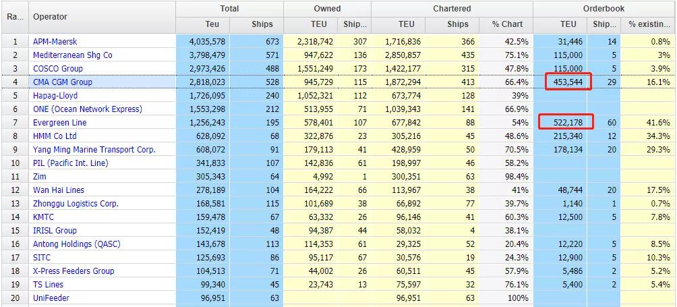
Task: Open the Evergreen Line operator link
Action: [59, 123]
